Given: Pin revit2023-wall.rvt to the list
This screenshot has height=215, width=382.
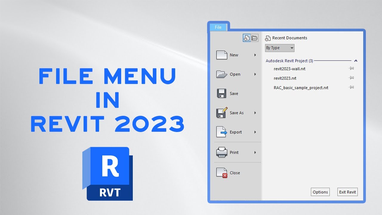Looking at the screenshot, I should pos(352,68).
